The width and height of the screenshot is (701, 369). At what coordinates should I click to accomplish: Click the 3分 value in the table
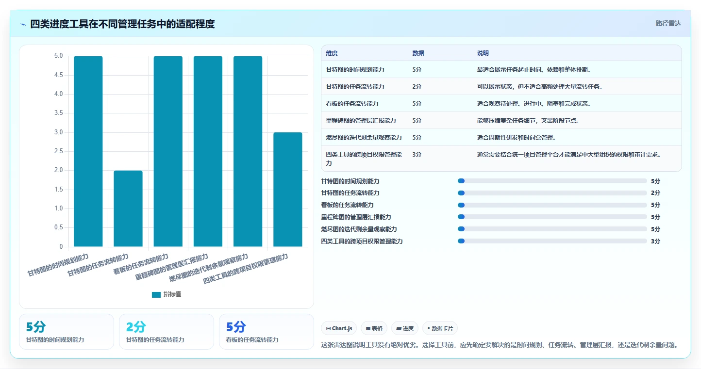pos(417,155)
